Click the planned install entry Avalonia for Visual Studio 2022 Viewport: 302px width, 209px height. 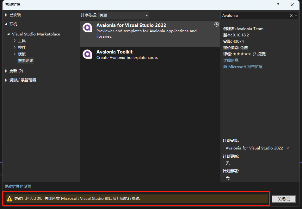pyautogui.click(x=254, y=148)
